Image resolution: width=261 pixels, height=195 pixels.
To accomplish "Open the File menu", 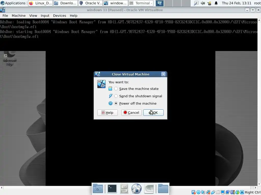I will [5, 15].
